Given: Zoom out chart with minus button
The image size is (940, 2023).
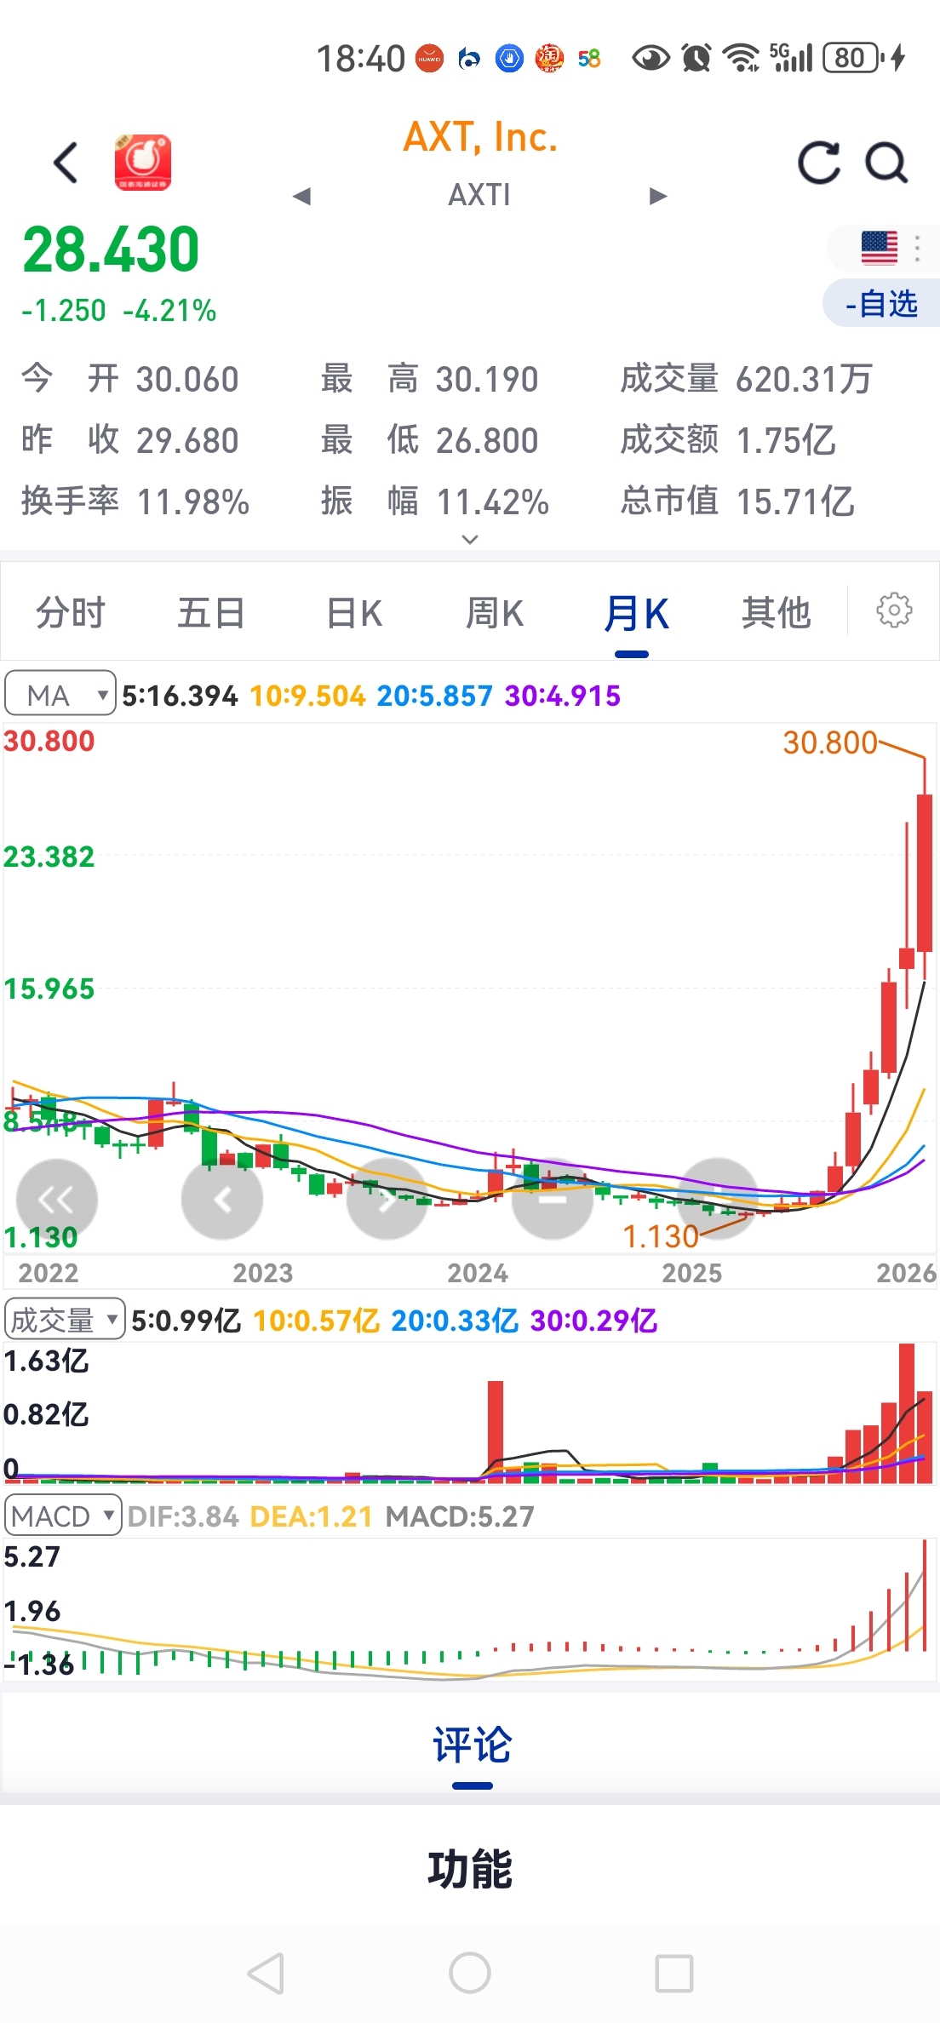Looking at the screenshot, I should click(x=553, y=1199).
